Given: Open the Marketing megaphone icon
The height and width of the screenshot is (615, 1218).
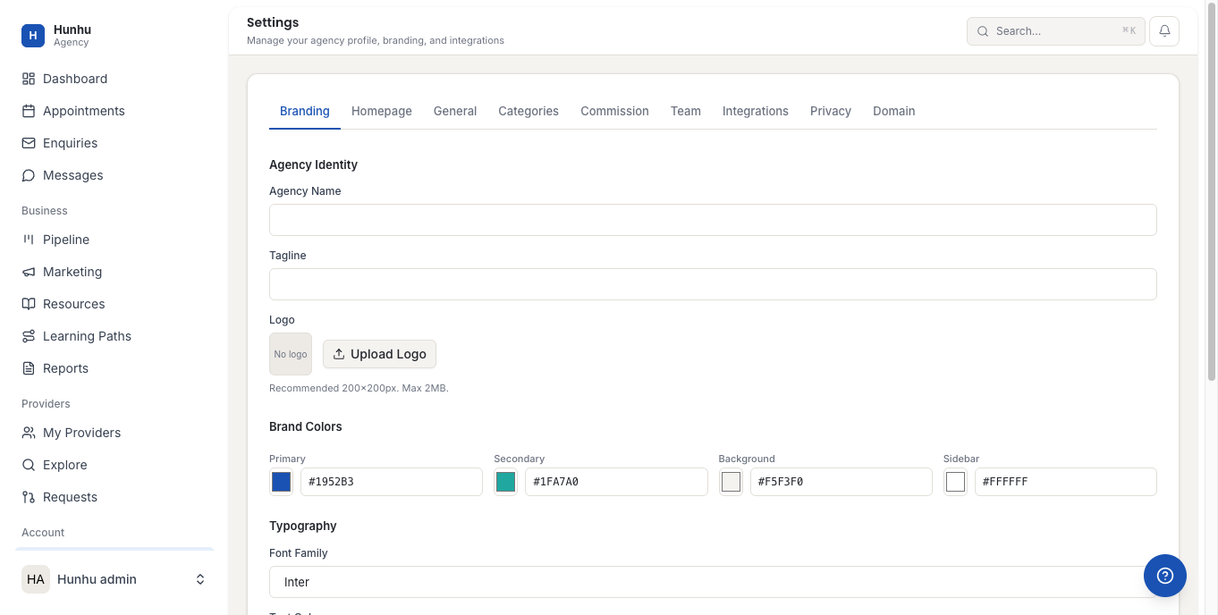Looking at the screenshot, I should [x=29, y=272].
